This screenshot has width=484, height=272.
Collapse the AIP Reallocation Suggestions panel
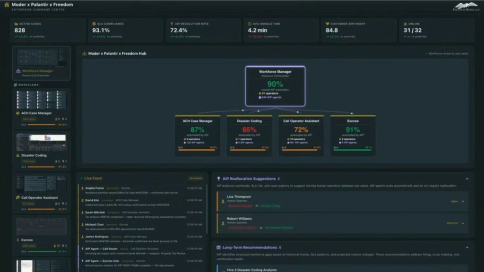point(467,179)
